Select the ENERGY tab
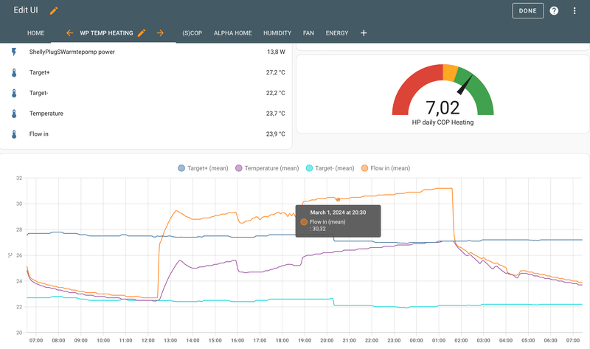 coord(337,33)
